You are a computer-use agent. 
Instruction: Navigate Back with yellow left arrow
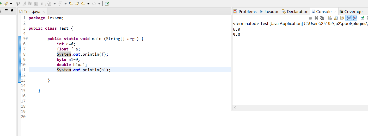(83, 4)
